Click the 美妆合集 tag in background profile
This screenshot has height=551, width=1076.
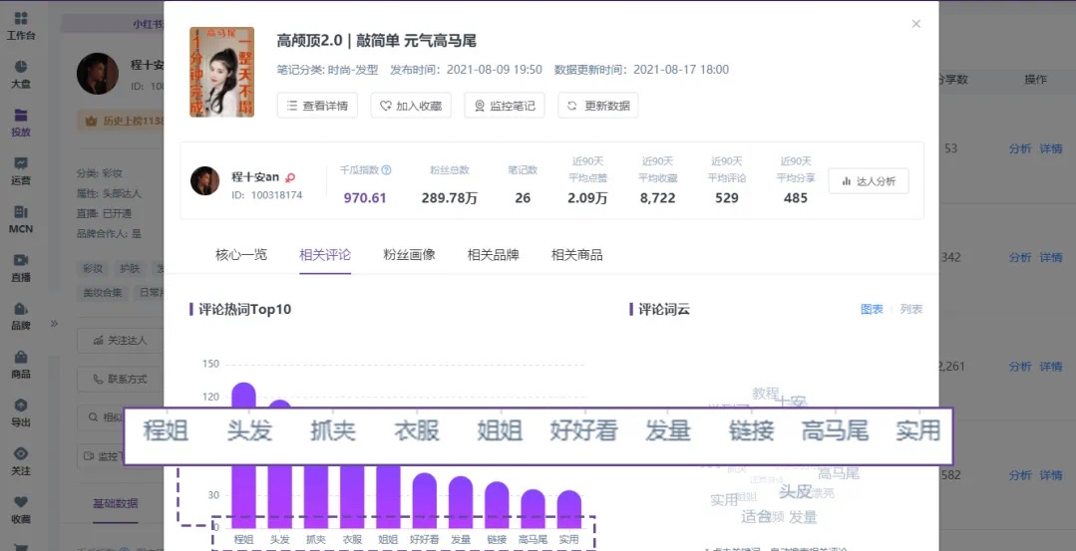pyautogui.click(x=103, y=293)
